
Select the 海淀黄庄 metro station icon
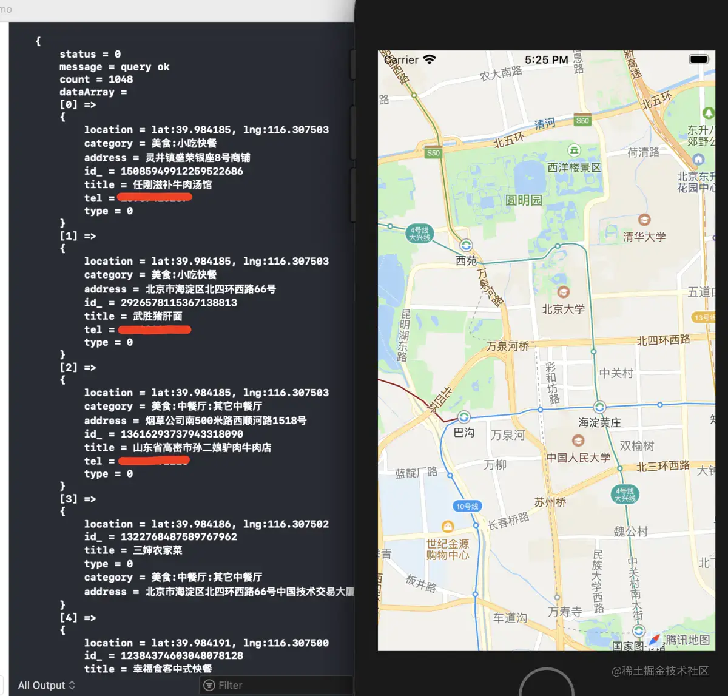click(599, 407)
